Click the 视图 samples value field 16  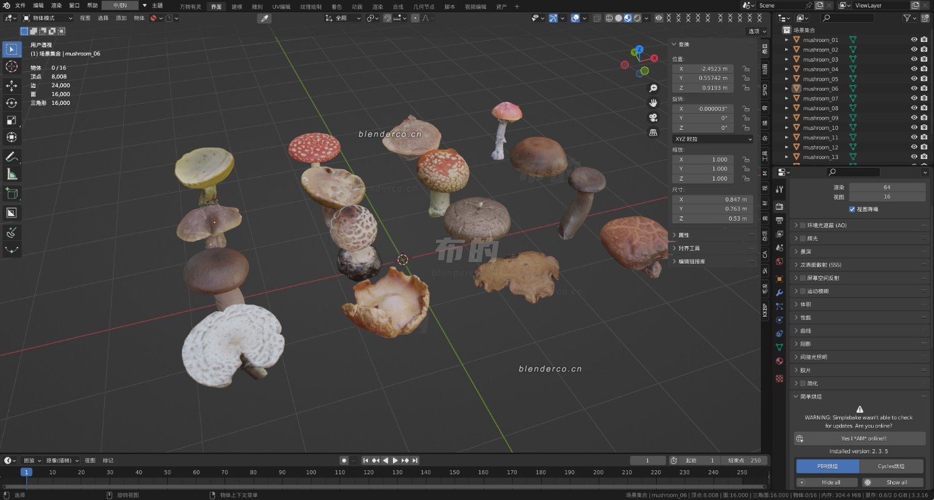(x=887, y=197)
